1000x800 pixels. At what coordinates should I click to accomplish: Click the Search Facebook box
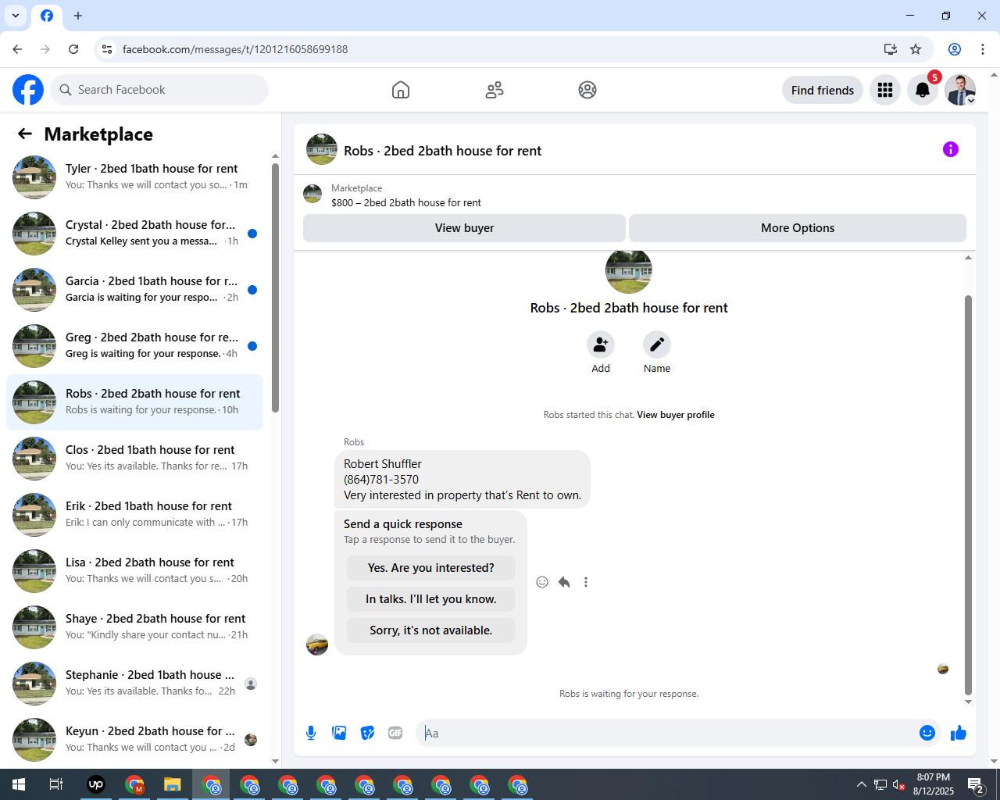click(x=159, y=90)
